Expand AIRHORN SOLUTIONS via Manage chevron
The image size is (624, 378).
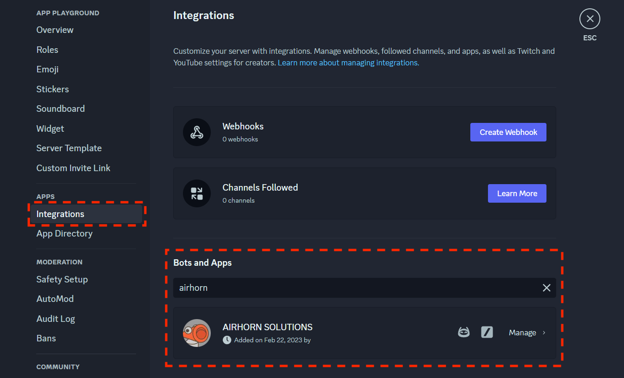tap(544, 333)
